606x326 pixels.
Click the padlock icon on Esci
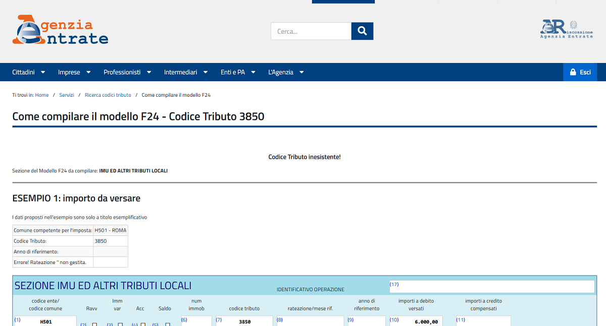(x=573, y=72)
